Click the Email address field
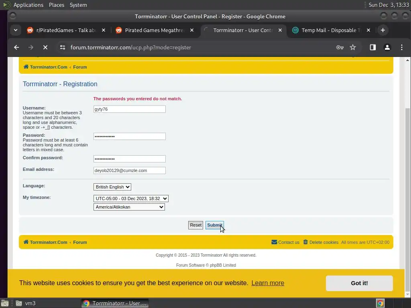Screen dimensions: 411x308 pos(130,170)
